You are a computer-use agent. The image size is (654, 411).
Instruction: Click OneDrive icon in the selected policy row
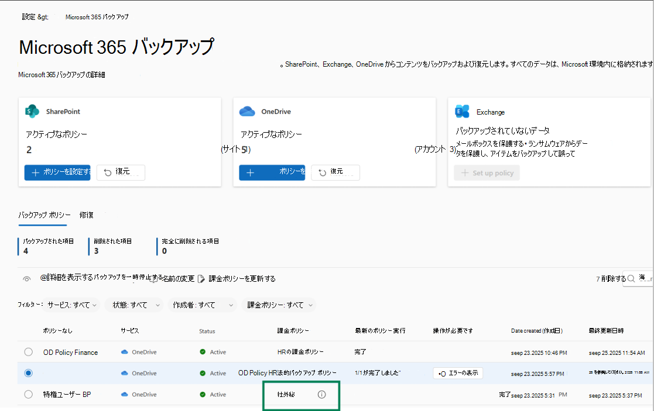(124, 373)
